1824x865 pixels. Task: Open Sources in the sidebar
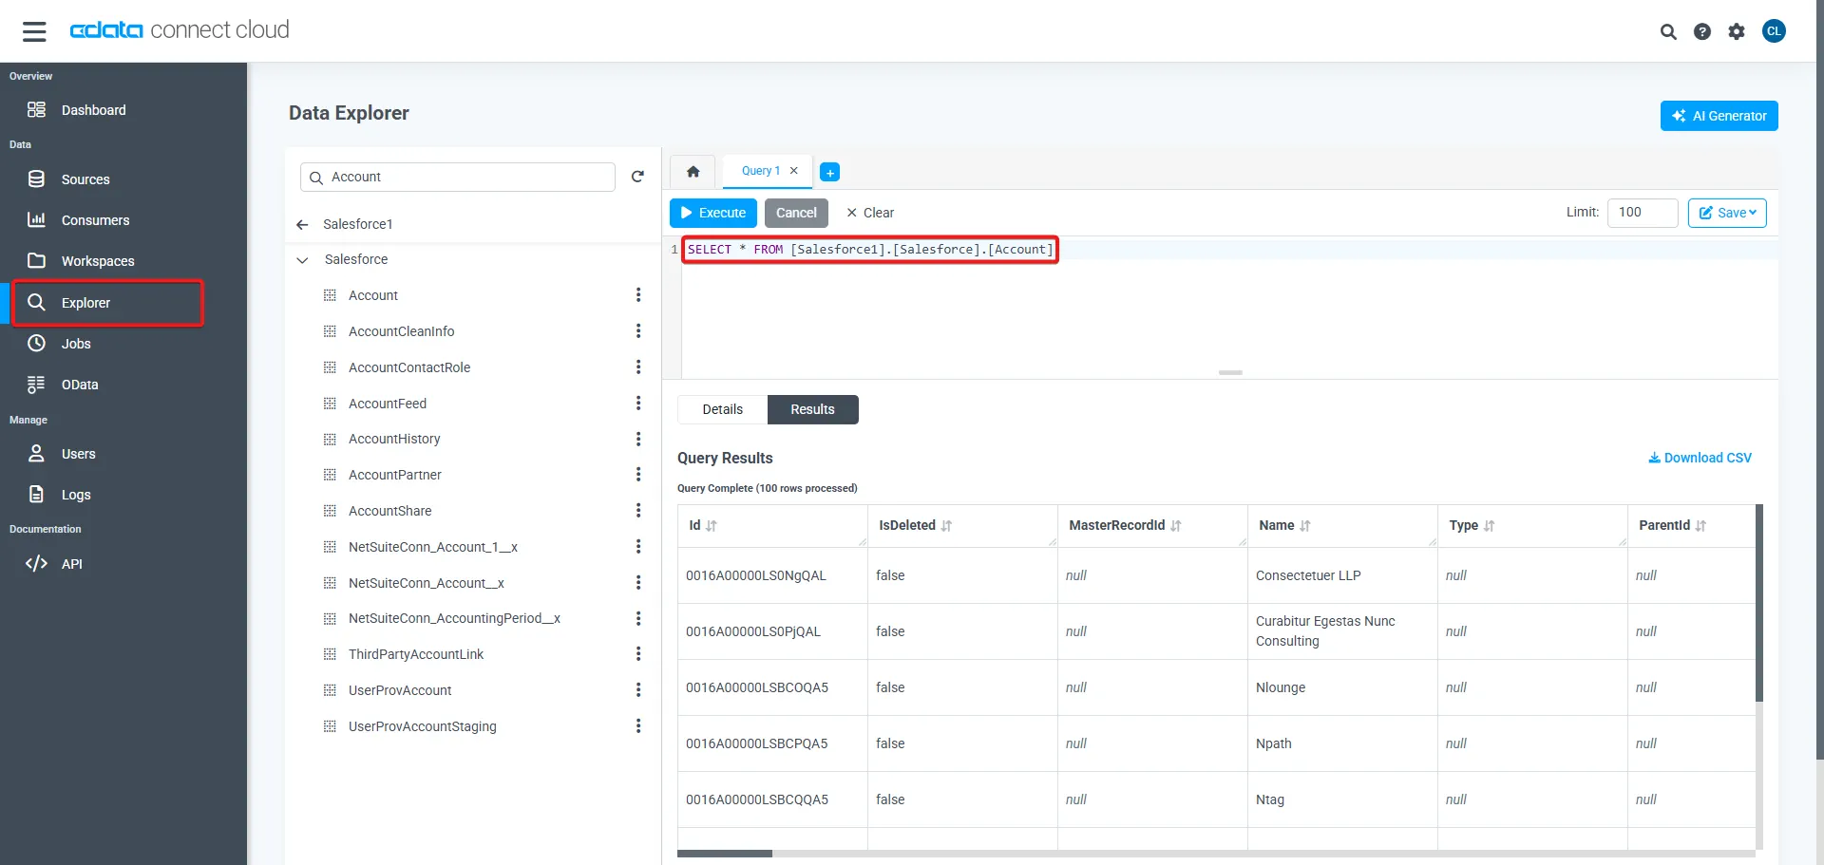coord(85,179)
